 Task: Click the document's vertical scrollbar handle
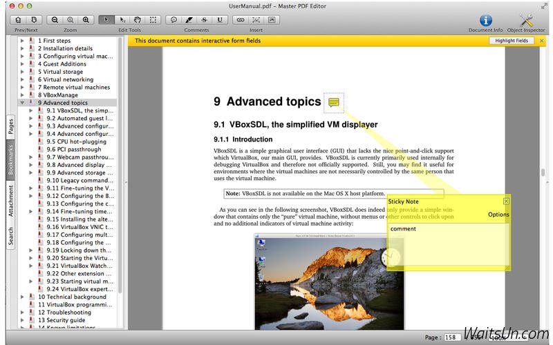click(x=543, y=172)
